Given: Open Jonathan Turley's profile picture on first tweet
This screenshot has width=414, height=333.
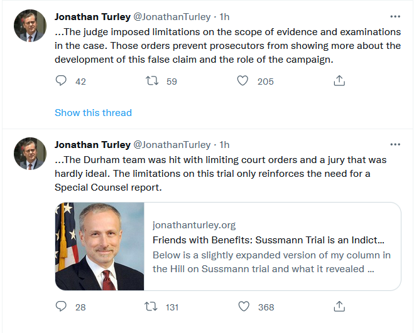Looking at the screenshot, I should 30,26.
